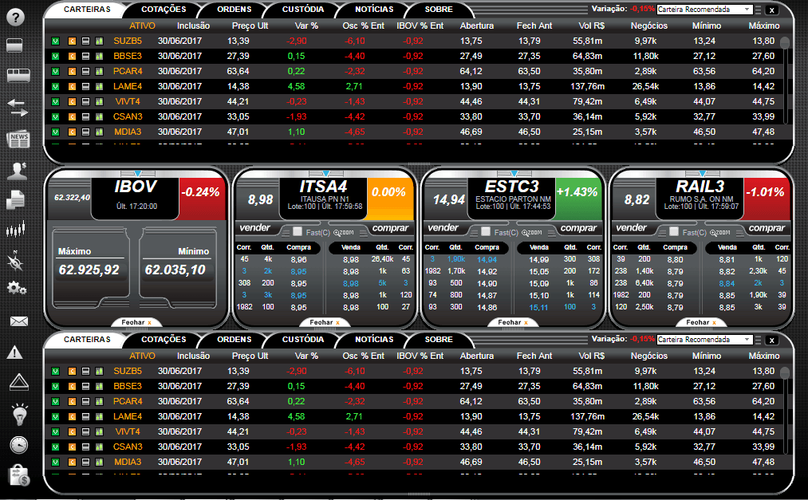Open the help question mark icon

point(16,17)
